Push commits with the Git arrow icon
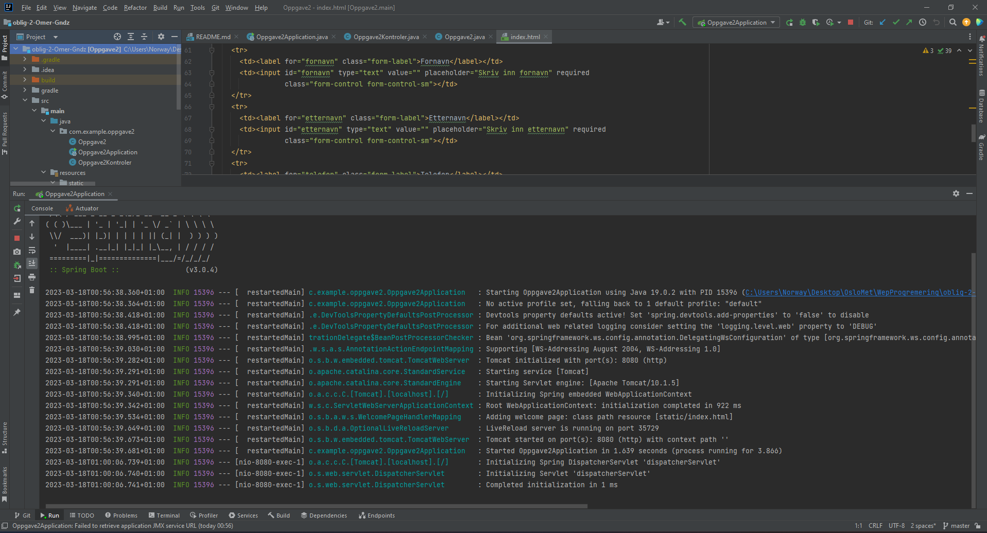The image size is (987, 533). click(909, 22)
